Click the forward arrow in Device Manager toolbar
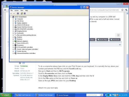129x97 pixels. click(x=14, y=13)
